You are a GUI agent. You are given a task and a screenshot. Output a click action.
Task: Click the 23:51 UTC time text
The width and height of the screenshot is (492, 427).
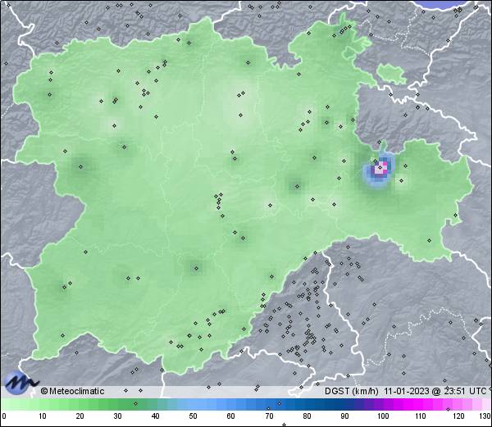pos(465,391)
